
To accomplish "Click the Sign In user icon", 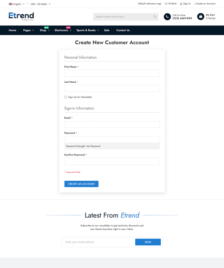I will click(x=181, y=4).
